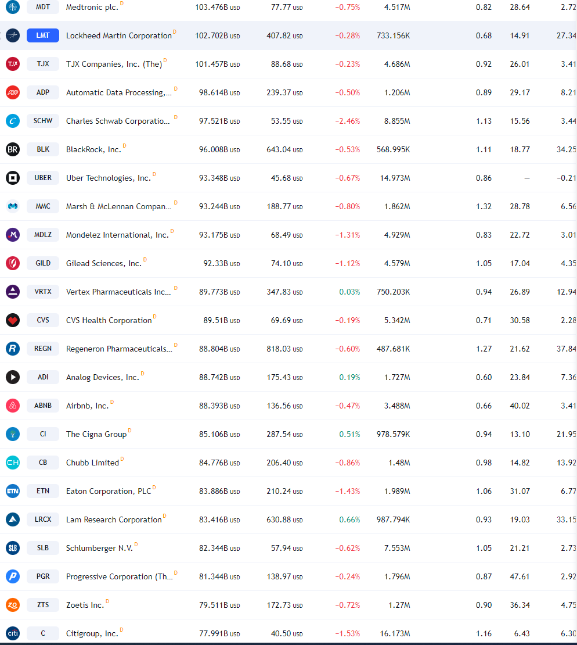Click the 16.173M Citigroup volume cell
Viewport: 577px width, 645px height.
coord(395,633)
